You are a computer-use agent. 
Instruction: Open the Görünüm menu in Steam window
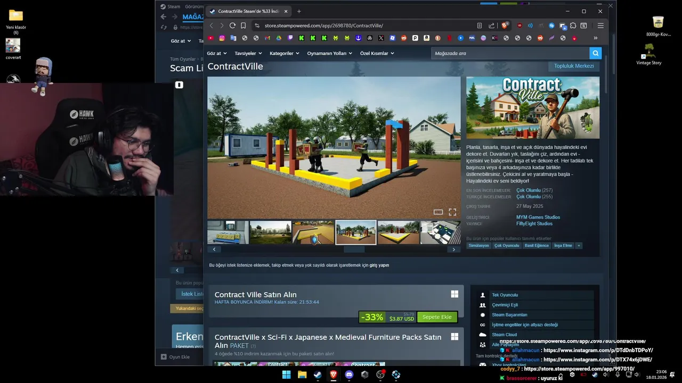pos(194,6)
